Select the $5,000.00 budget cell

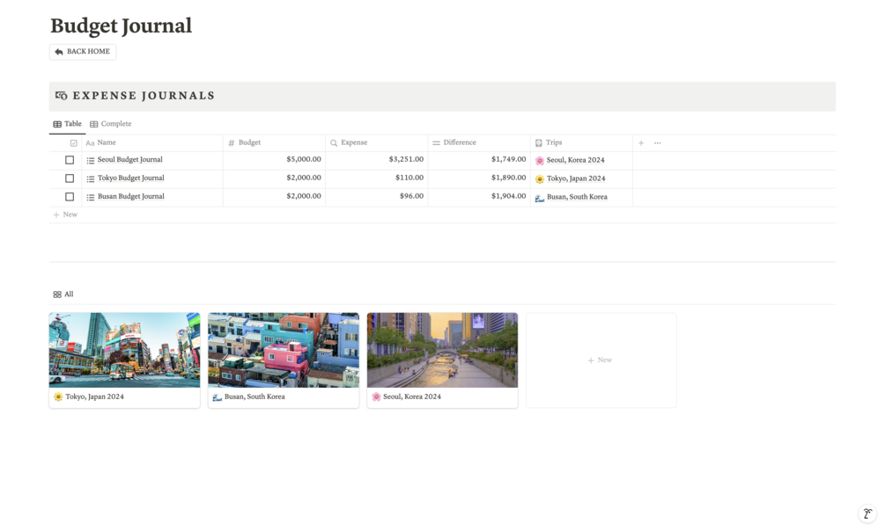pyautogui.click(x=274, y=160)
